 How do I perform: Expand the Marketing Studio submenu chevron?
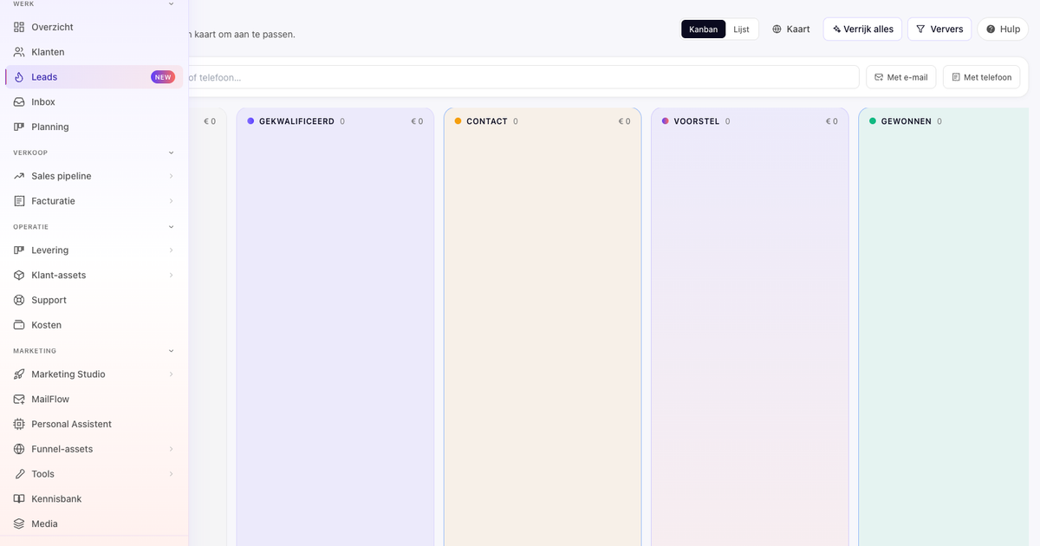coord(171,374)
